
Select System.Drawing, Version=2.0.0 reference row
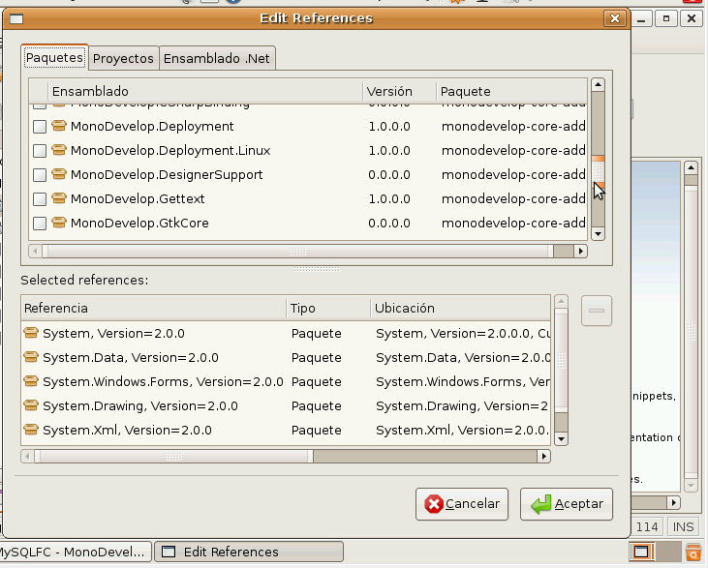(286, 406)
